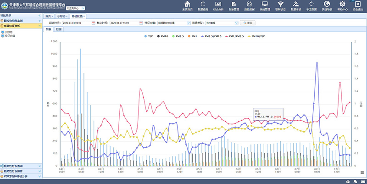The width and height of the screenshot is (367, 184).
Task: Open the 特征比值 dropdown
Action: [x=172, y=22]
